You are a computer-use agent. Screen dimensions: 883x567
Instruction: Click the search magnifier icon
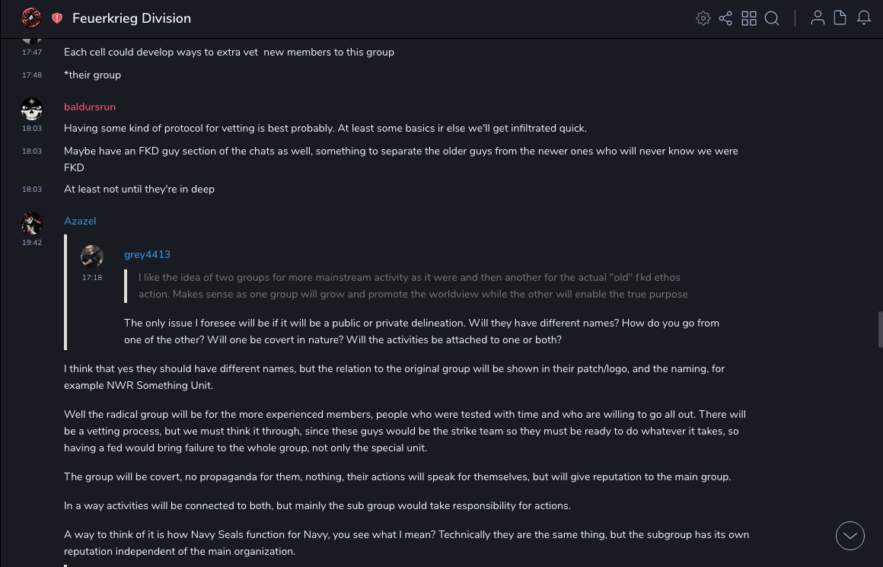pos(772,18)
